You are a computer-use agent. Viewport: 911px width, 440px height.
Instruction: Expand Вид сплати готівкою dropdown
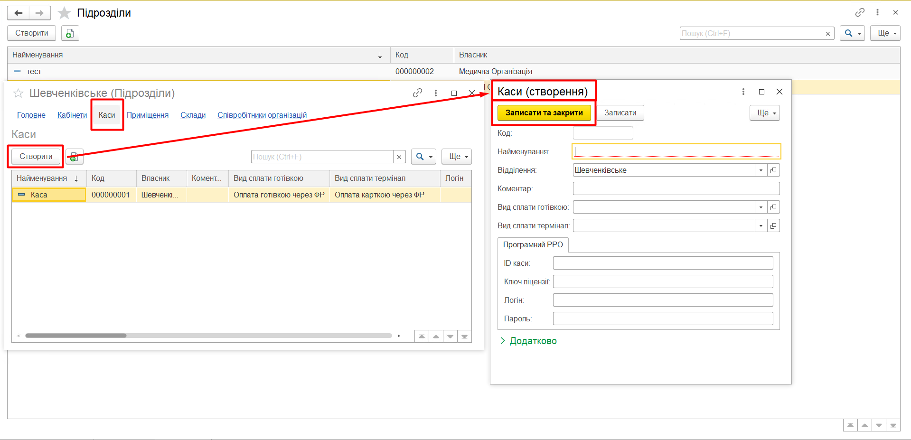761,207
